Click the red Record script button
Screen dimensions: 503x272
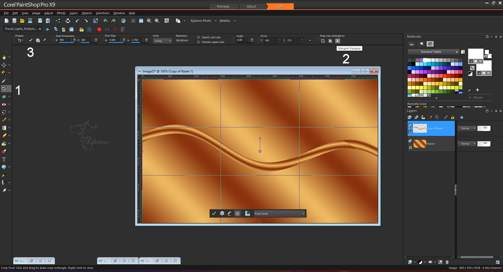click(99, 29)
